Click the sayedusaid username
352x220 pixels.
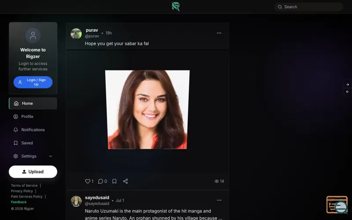pos(97,198)
